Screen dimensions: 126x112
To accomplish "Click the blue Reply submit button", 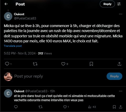I will [114, 76].
